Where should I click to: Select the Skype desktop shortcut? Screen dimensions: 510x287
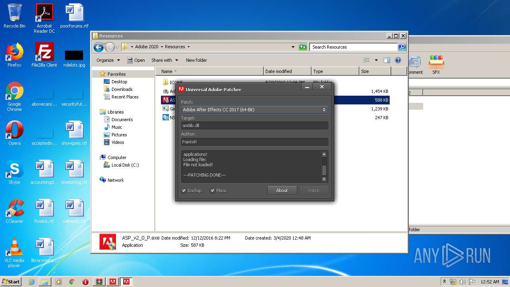point(14,172)
